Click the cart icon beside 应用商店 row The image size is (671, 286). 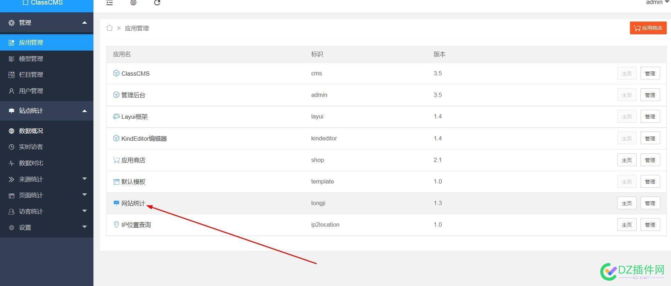point(116,160)
